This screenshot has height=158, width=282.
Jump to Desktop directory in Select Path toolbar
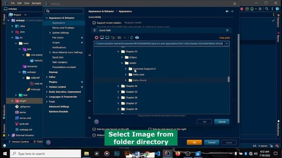[102, 37]
